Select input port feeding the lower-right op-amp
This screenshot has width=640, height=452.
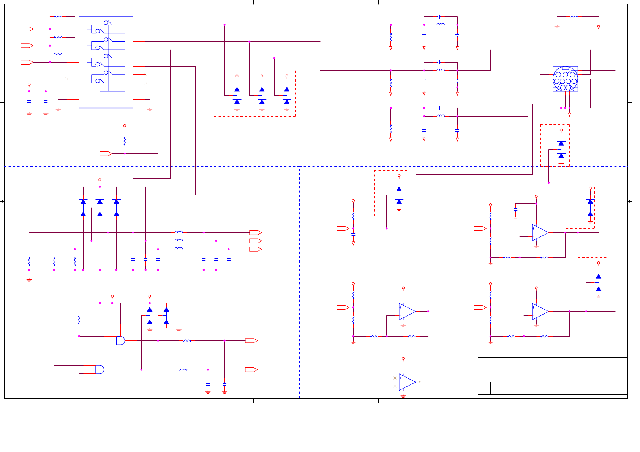pos(480,307)
